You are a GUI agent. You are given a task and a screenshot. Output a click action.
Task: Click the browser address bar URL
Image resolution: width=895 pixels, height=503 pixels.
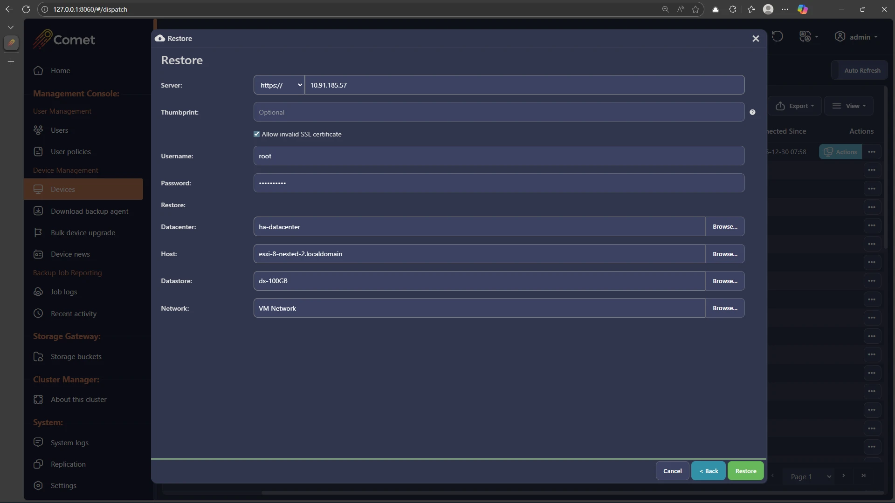(90, 9)
